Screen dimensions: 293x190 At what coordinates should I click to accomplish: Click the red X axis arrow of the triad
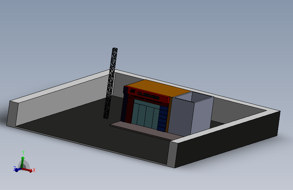pos(27,170)
